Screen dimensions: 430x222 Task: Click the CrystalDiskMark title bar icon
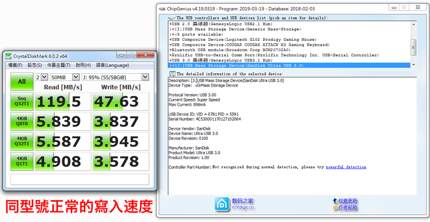click(x=9, y=56)
